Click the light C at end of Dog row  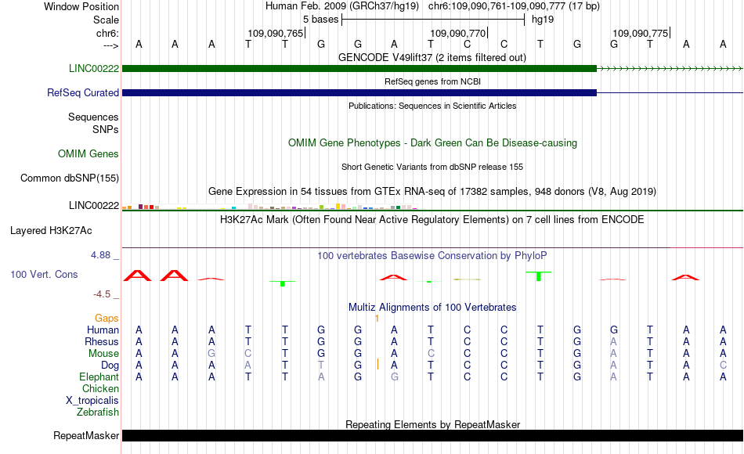point(723,366)
